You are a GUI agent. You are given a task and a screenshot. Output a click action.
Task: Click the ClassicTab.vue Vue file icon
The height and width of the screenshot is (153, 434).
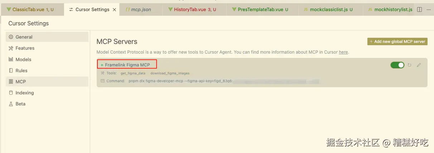coord(9,10)
